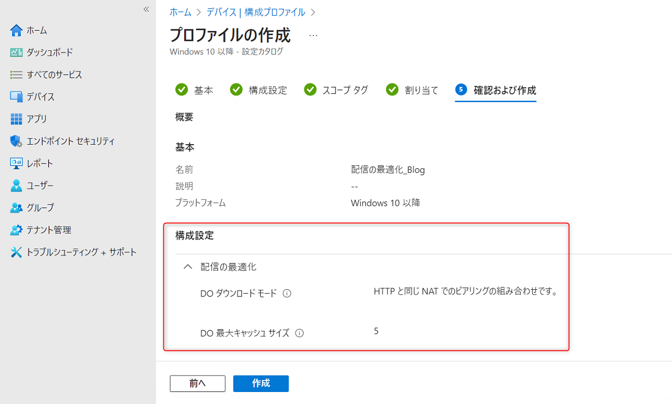Collapse the left navigation sidebar
Viewport: 672px width, 404px height.
pyautogui.click(x=146, y=9)
